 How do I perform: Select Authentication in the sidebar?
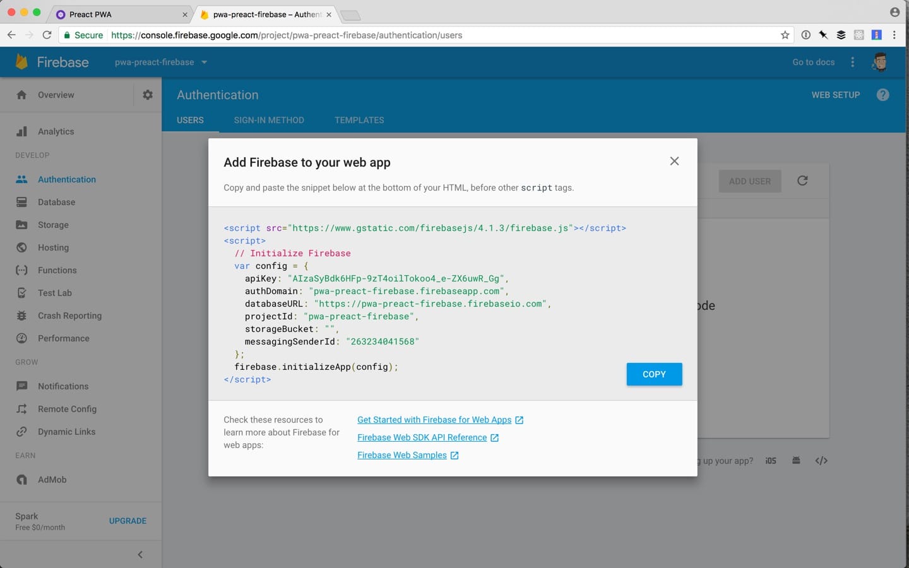click(67, 179)
